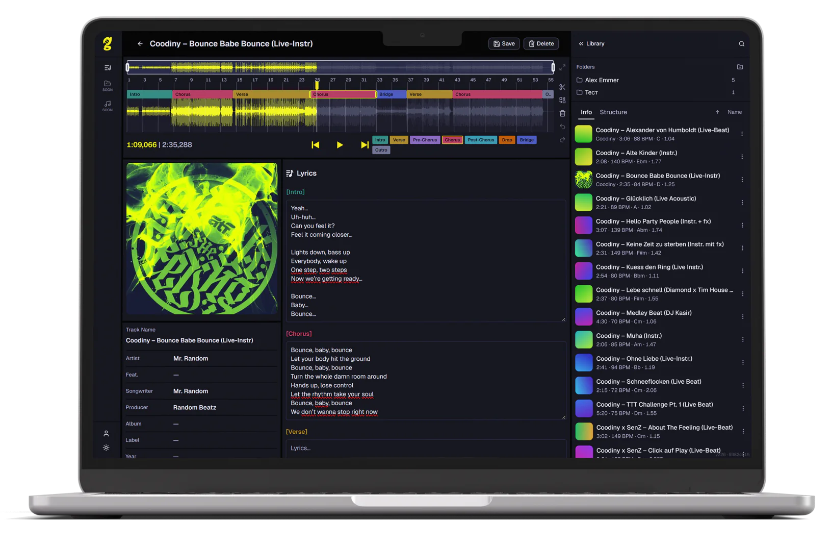Screen dimensions: 831x545
Task: Select the Bridge section tag button
Action: [x=527, y=140]
